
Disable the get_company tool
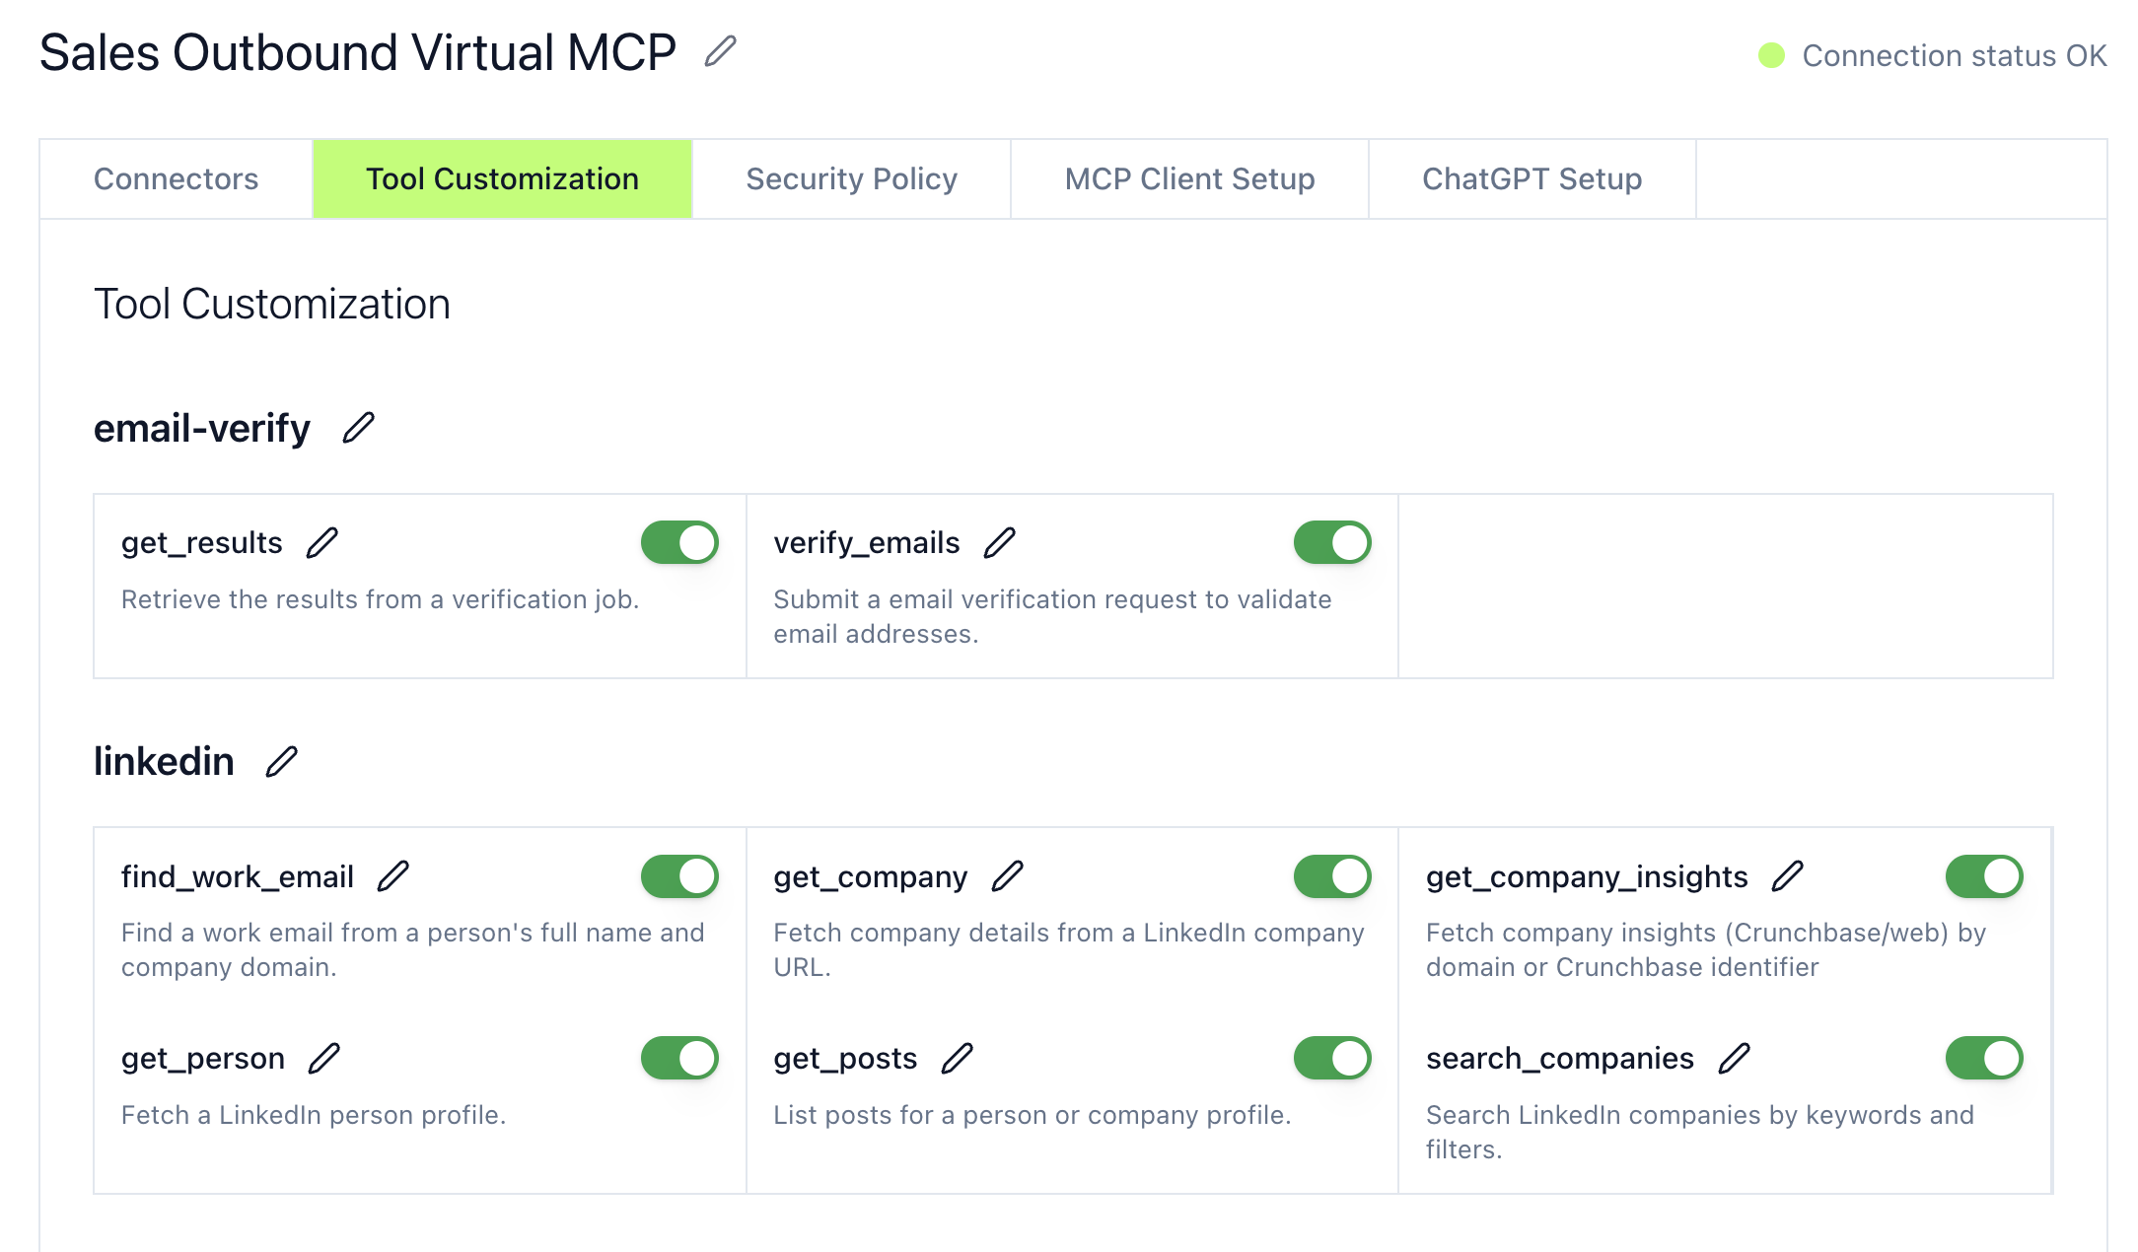[1332, 874]
